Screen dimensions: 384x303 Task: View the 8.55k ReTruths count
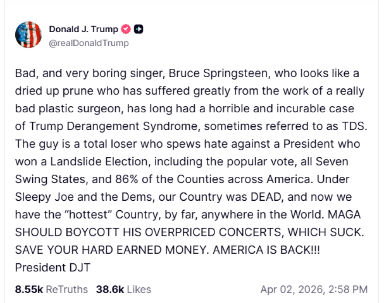coord(29,289)
